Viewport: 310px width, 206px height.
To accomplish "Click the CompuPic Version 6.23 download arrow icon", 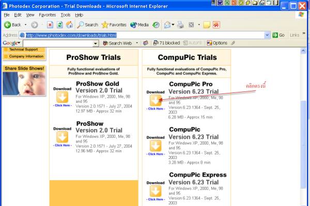I will (156, 146).
